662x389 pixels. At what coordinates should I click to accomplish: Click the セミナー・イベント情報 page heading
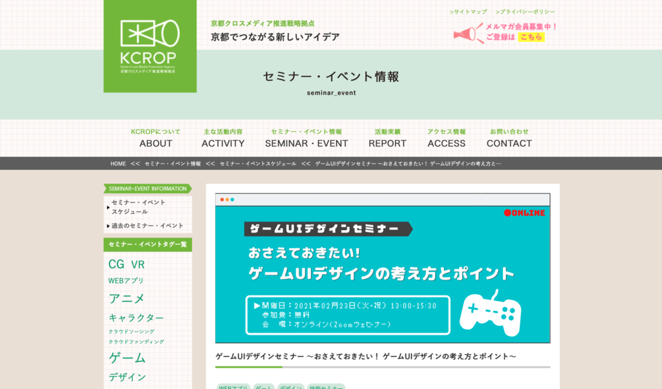pos(331,77)
